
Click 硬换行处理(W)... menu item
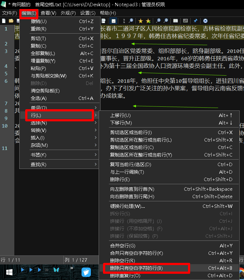tap(128, 206)
